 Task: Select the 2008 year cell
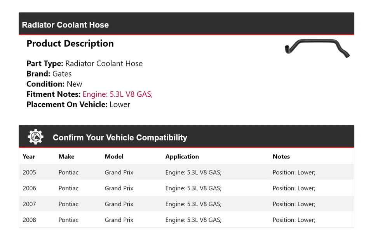(29, 220)
